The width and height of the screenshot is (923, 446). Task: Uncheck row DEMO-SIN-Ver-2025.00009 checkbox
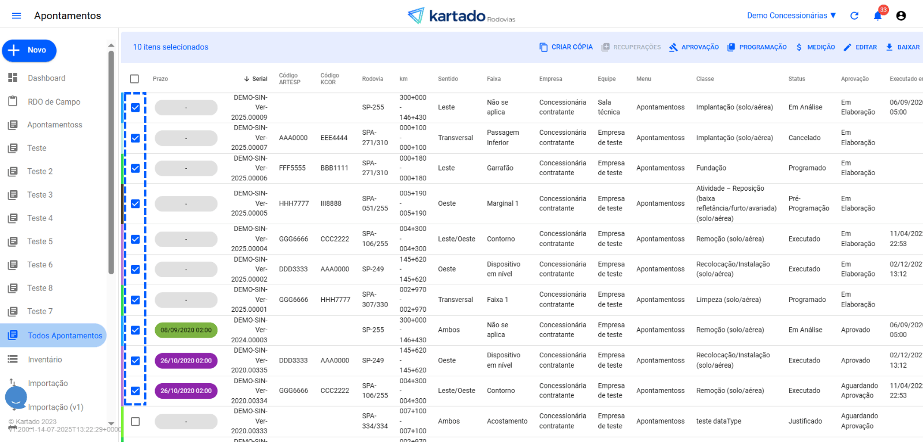pyautogui.click(x=135, y=108)
